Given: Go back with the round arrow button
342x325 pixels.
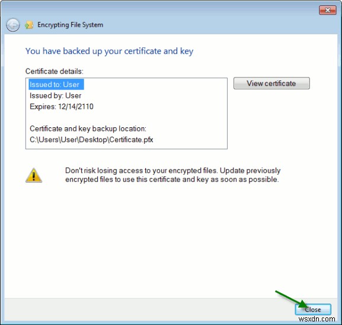Looking at the screenshot, I should click(13, 25).
